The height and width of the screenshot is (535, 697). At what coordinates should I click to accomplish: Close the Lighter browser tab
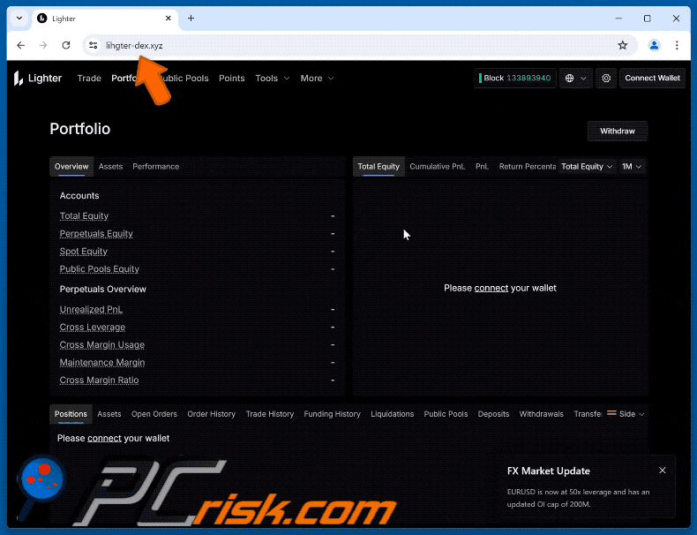[x=168, y=19]
